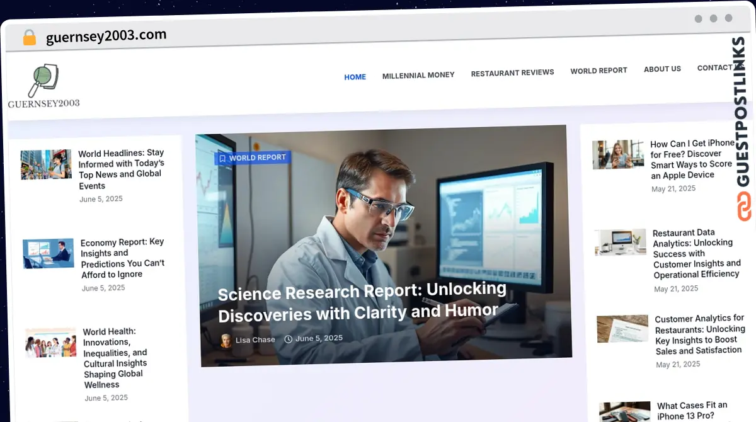
Task: Open What Cases Fit an iPhone 13 Pro article
Action: point(692,411)
